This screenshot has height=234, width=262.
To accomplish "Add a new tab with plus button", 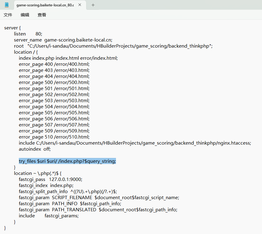I will click(93, 5).
